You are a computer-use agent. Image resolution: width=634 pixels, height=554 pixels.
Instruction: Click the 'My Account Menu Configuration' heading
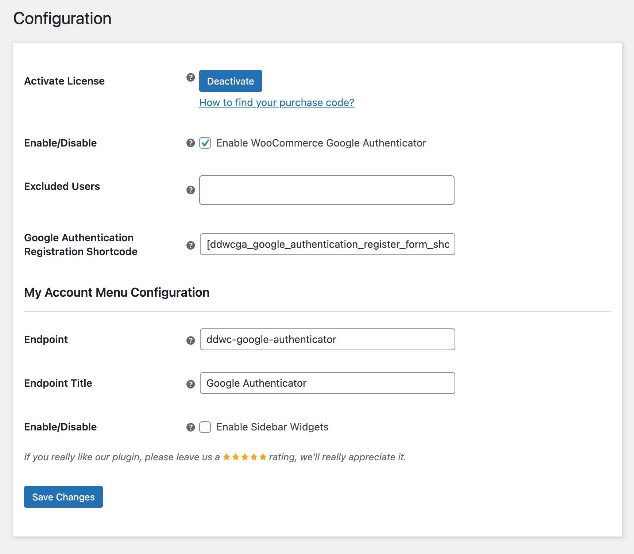(117, 293)
